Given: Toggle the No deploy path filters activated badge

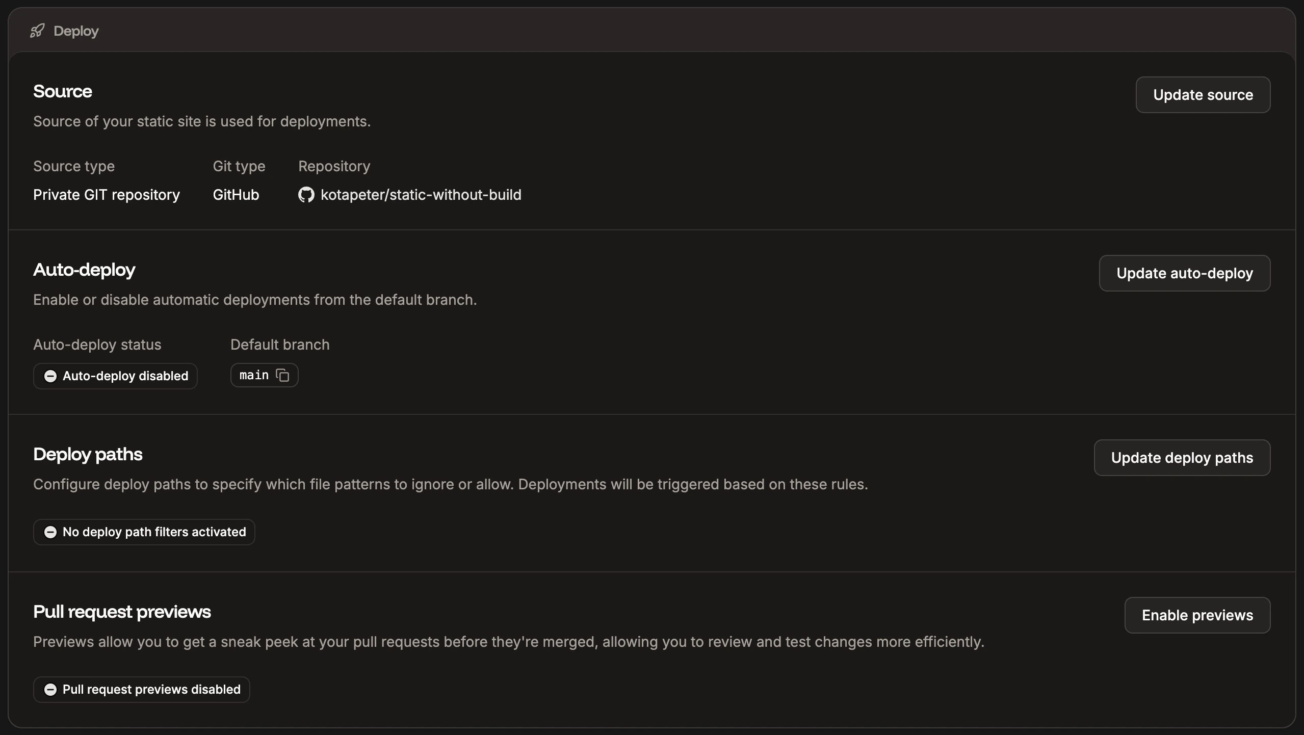Looking at the screenshot, I should point(144,532).
